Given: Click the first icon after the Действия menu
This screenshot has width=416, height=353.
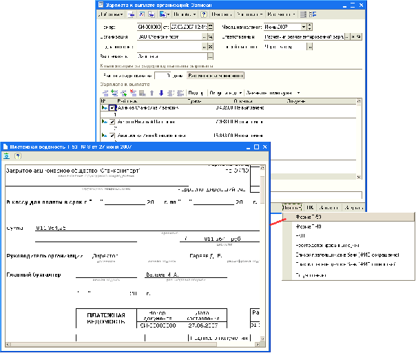Looking at the screenshot, I should click(131, 14).
